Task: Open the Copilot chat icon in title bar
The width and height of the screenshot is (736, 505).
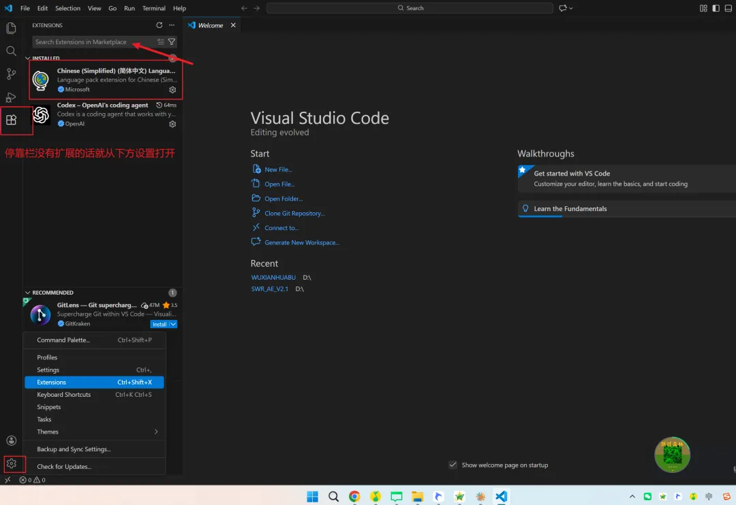Action: pos(562,8)
